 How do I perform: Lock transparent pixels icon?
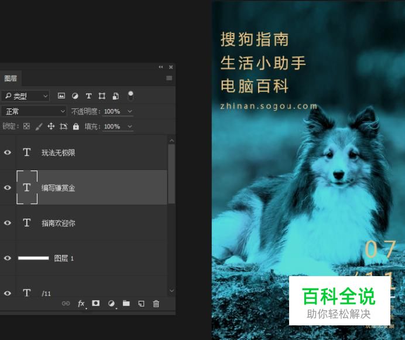pyautogui.click(x=26, y=126)
